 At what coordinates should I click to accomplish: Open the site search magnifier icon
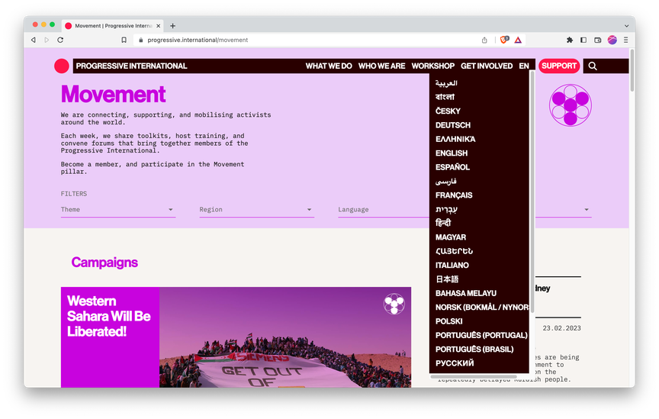click(593, 66)
